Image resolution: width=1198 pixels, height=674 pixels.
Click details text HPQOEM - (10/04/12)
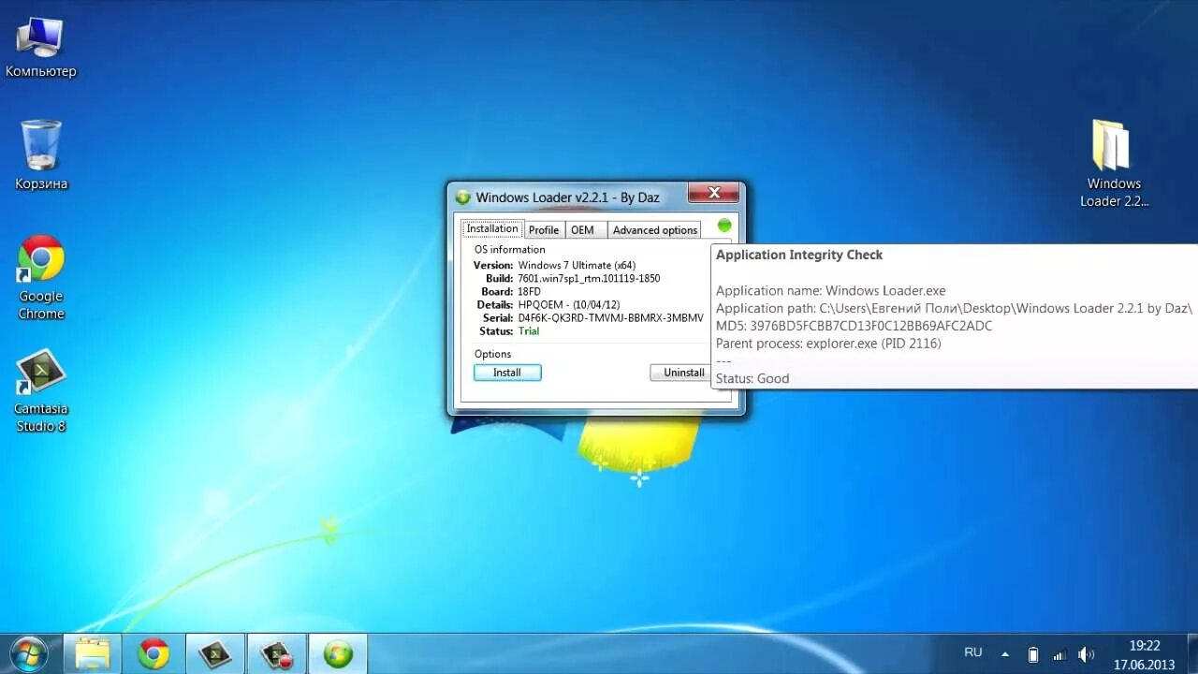tap(568, 305)
